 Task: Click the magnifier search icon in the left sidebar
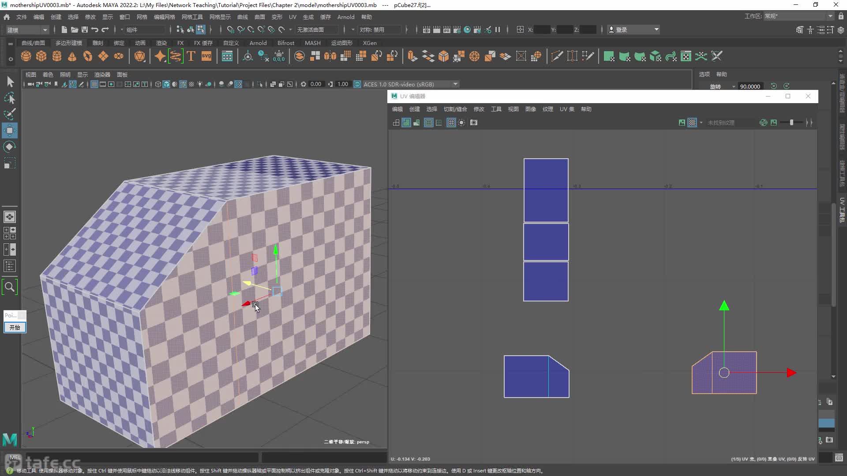click(x=10, y=287)
